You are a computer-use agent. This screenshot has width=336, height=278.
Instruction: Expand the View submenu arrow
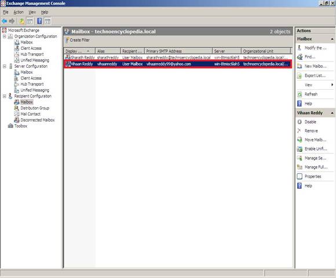click(x=332, y=85)
